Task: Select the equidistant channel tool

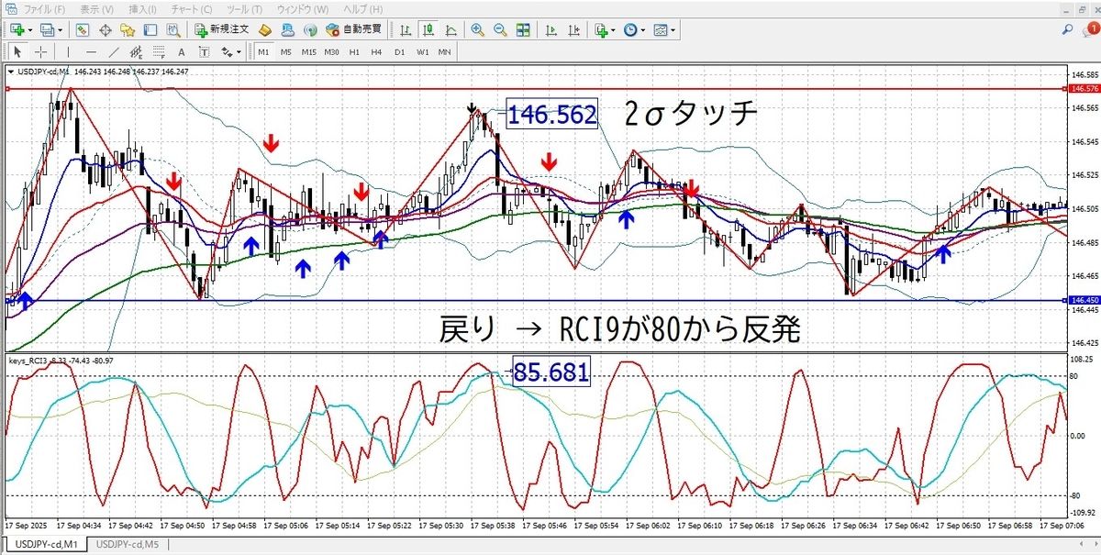Action: point(136,52)
